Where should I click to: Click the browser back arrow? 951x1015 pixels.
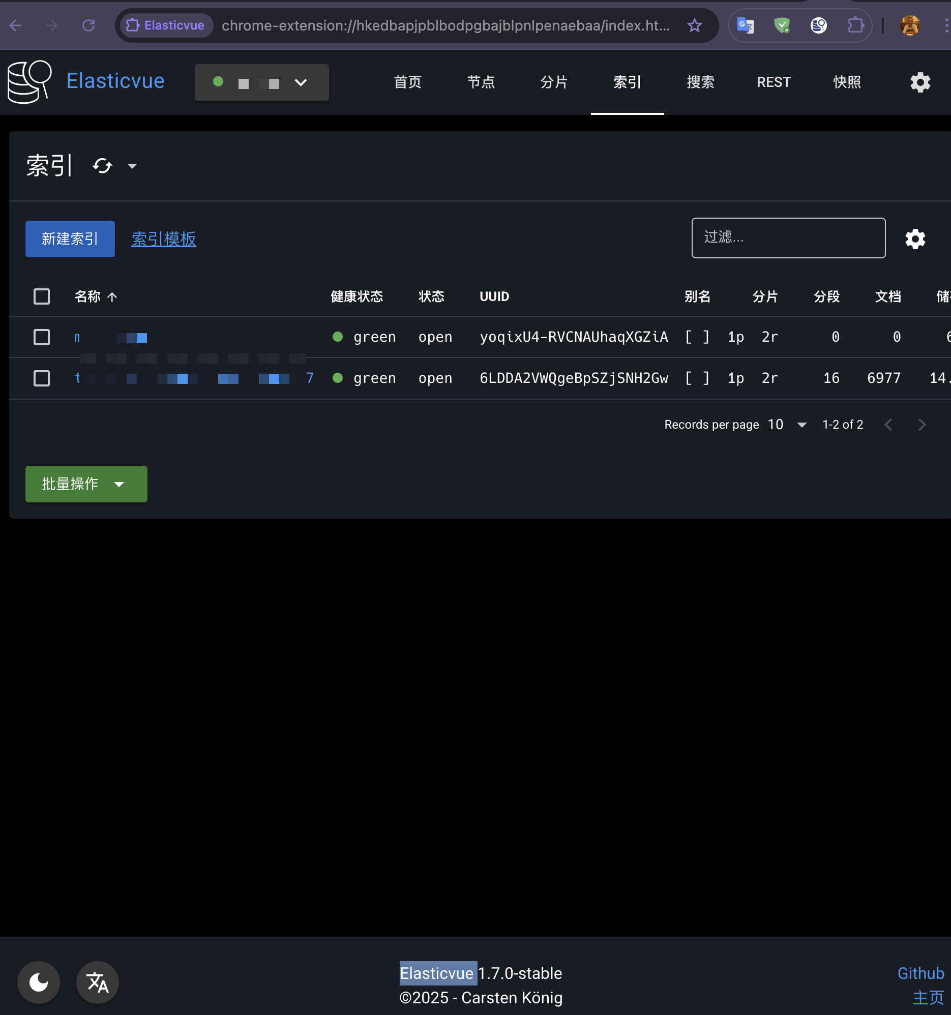(x=16, y=25)
